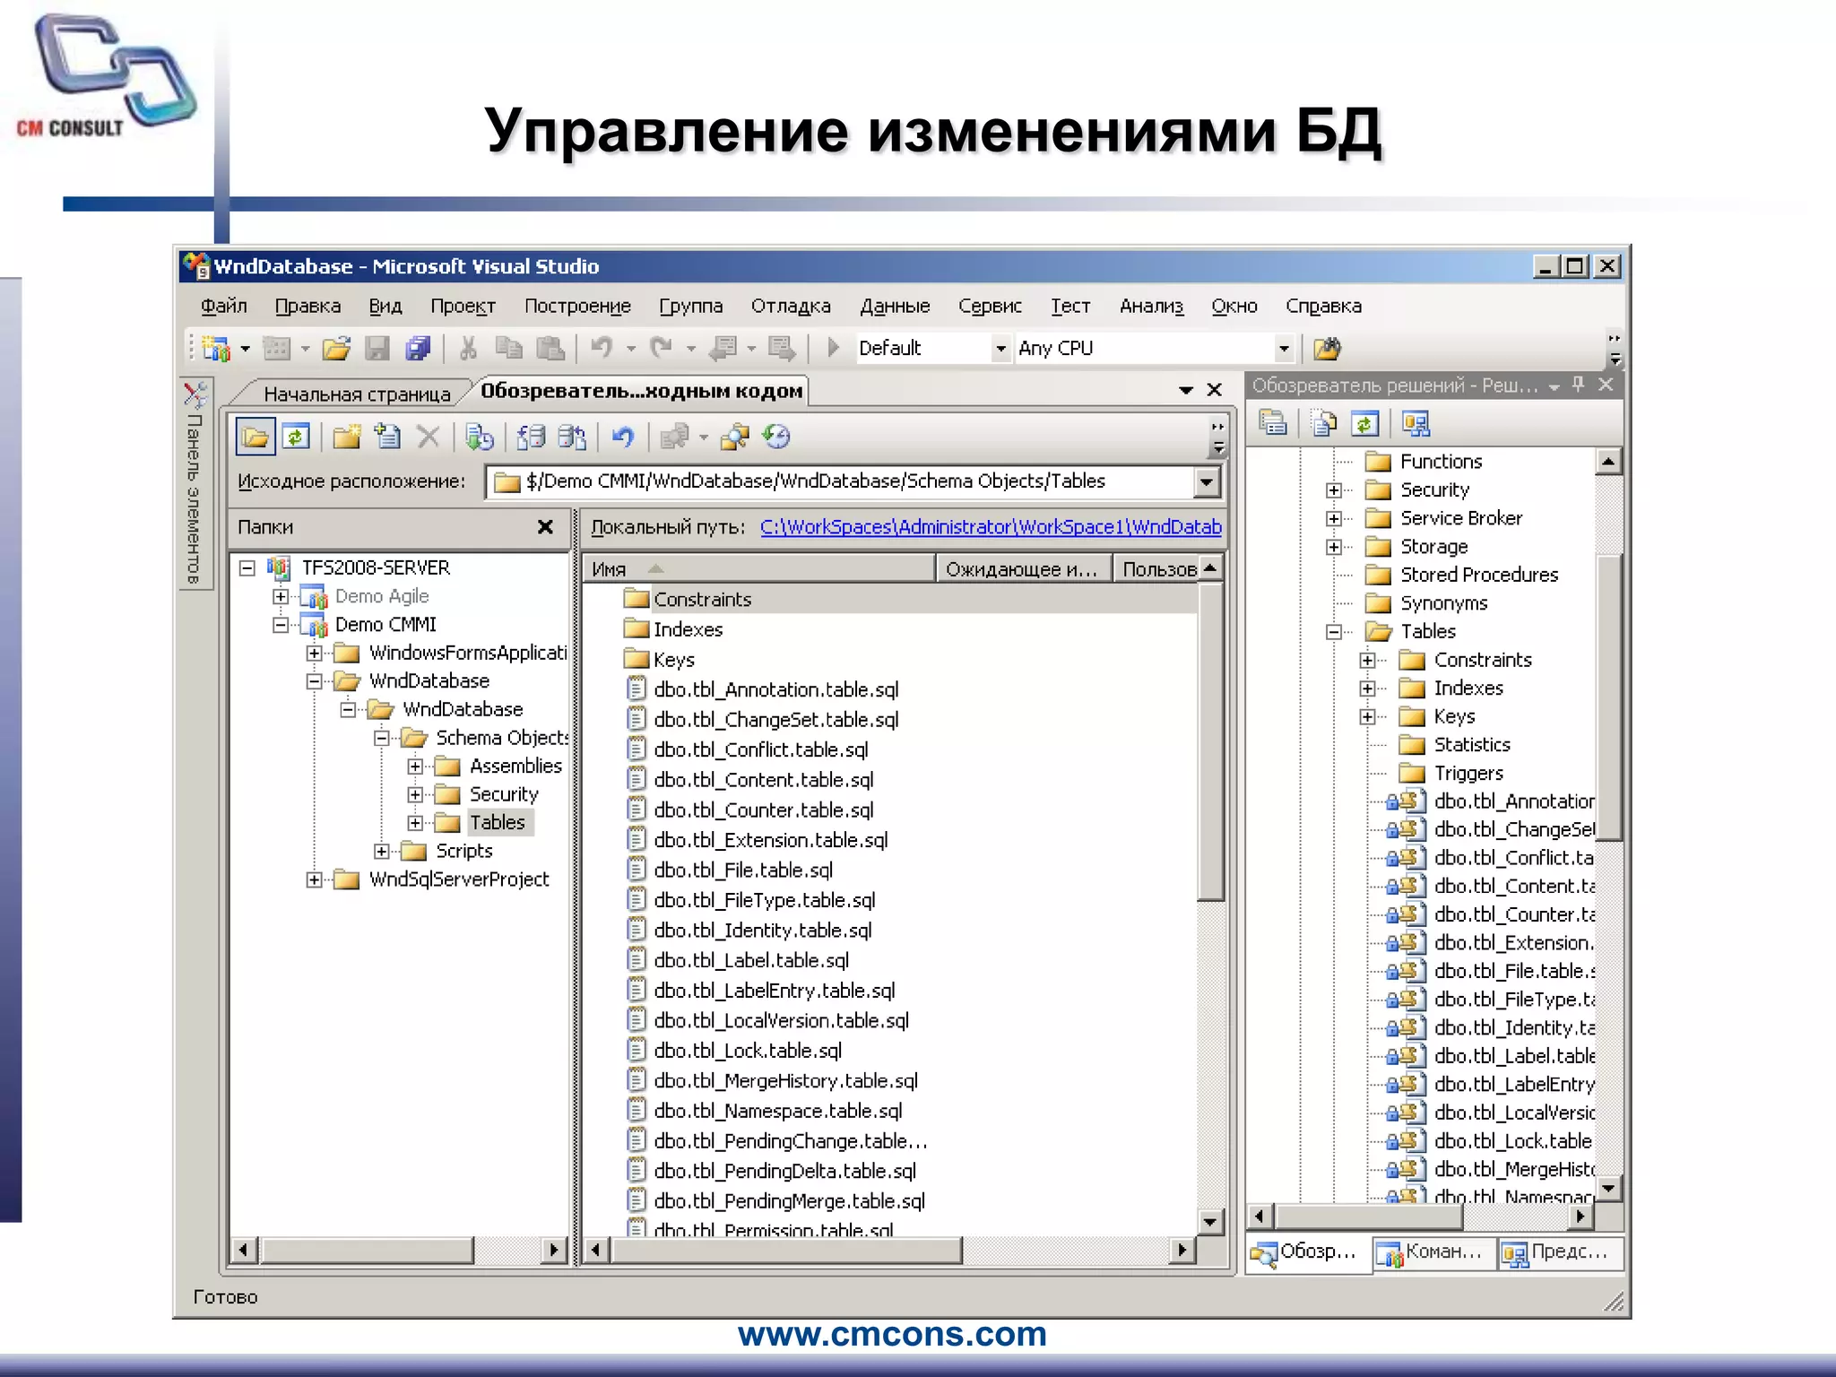Click the Cut scissors icon
The height and width of the screenshot is (1377, 1836).
pyautogui.click(x=467, y=348)
